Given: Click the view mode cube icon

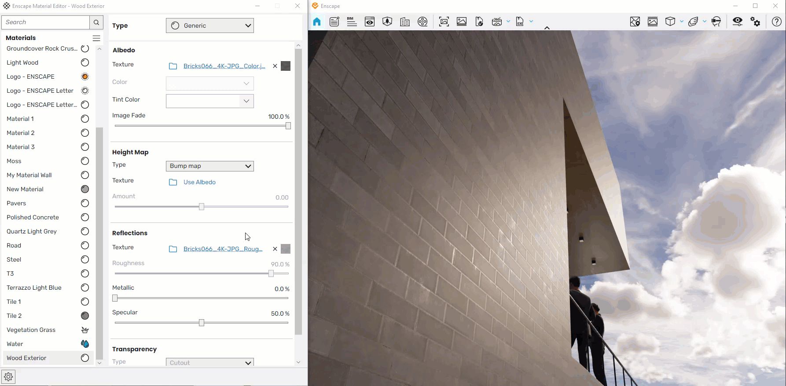Looking at the screenshot, I should pos(670,22).
